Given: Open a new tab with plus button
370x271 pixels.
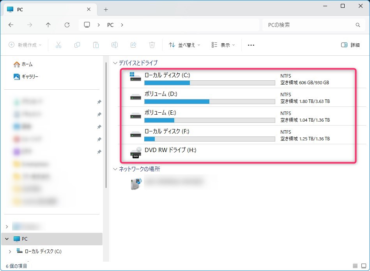Looking at the screenshot, I should 106,9.
